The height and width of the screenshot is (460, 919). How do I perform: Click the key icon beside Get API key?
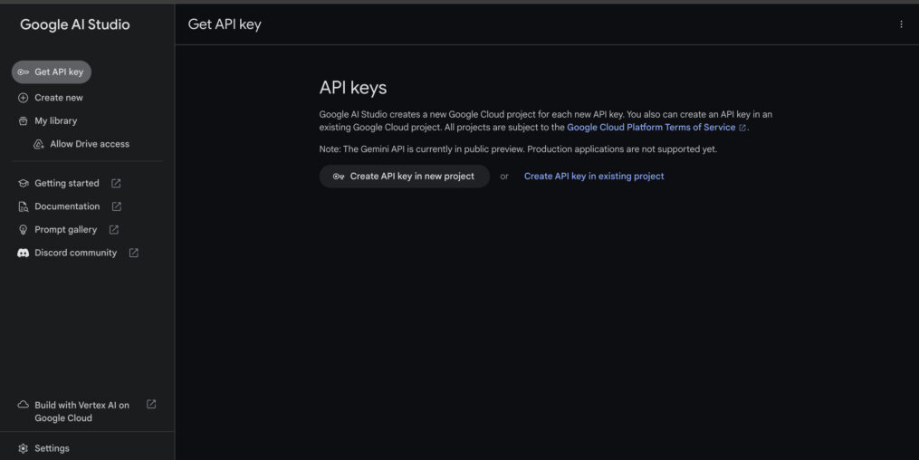tap(23, 72)
